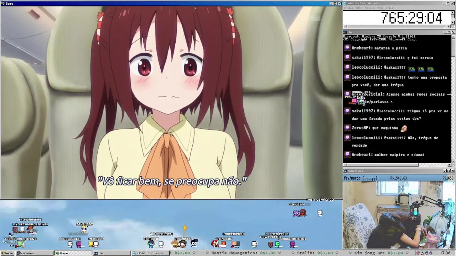Click emote after 'que vaquinha' message
456x256 pixels.
coord(404,128)
